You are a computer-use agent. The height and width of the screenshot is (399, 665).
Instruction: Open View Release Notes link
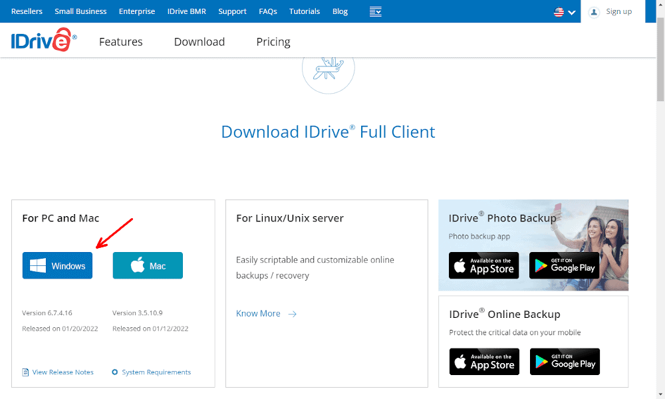point(63,372)
